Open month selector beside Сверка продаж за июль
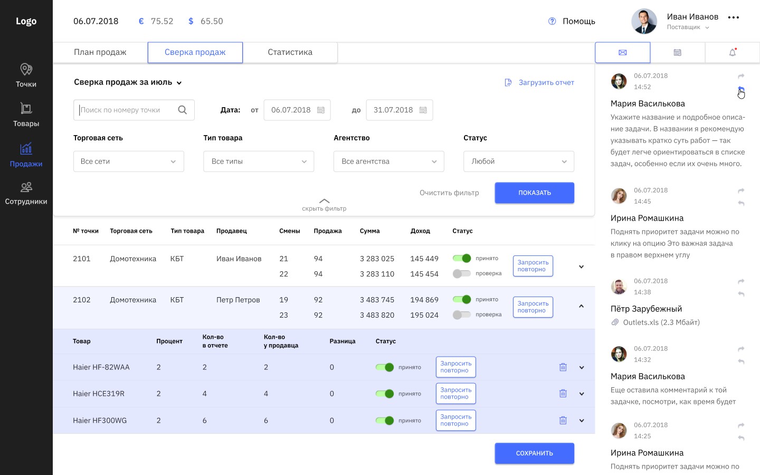Image resolution: width=760 pixels, height=475 pixels. click(179, 83)
